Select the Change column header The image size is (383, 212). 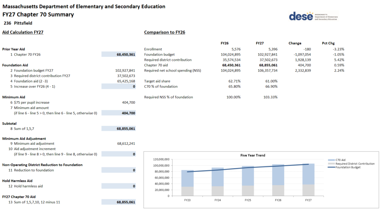click(x=295, y=43)
